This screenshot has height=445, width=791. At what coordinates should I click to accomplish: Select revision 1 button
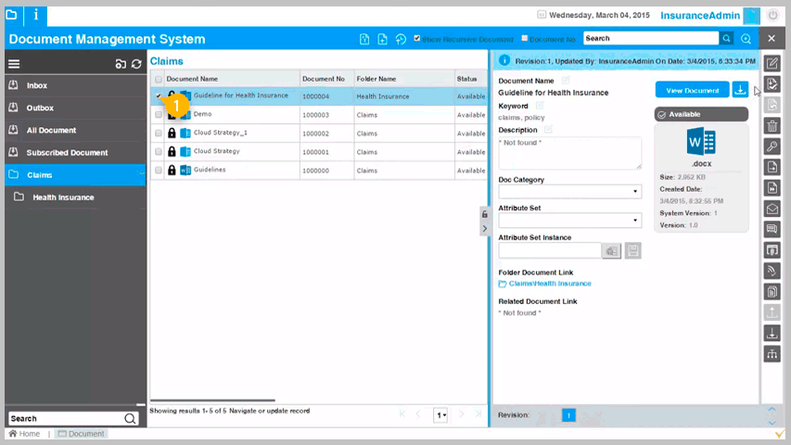pyautogui.click(x=568, y=415)
